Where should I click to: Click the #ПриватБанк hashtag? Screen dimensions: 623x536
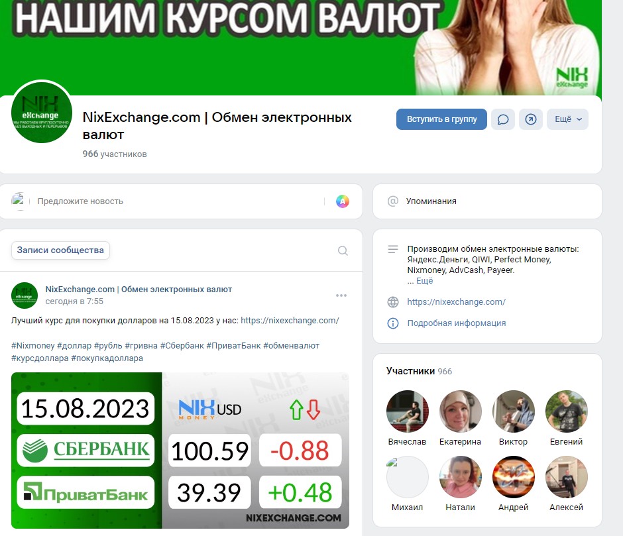233,346
